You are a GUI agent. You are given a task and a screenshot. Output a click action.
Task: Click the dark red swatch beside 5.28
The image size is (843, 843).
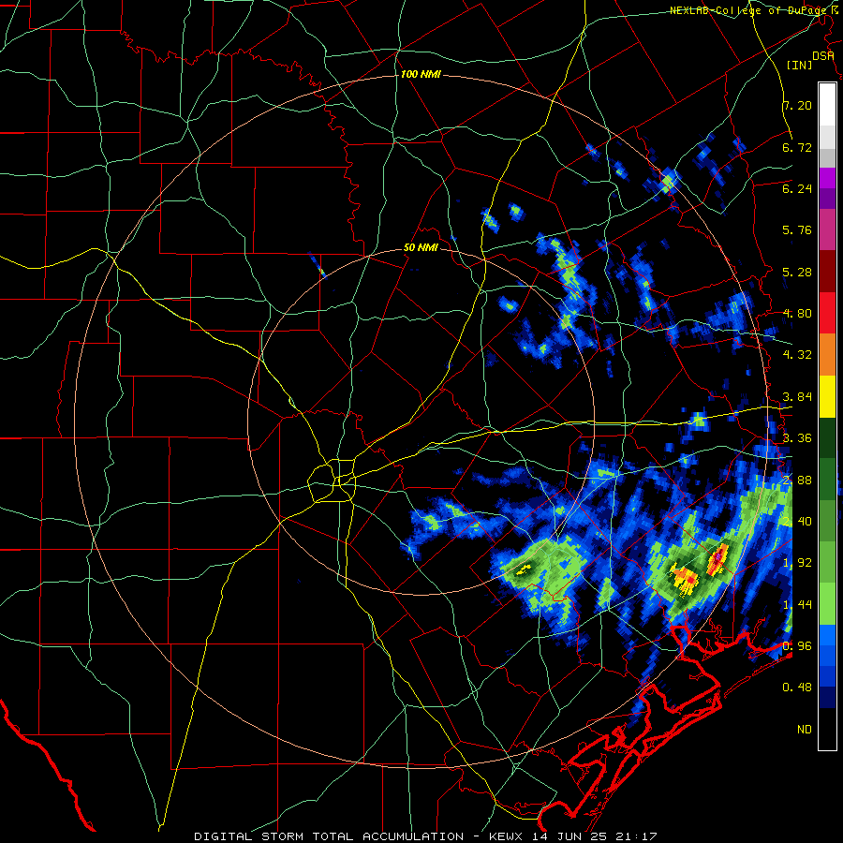[x=827, y=272]
